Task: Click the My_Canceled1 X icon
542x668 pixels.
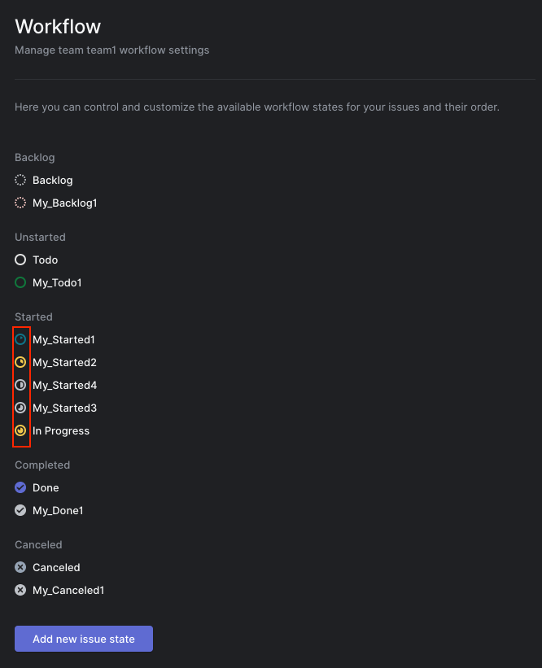Action: coord(20,590)
